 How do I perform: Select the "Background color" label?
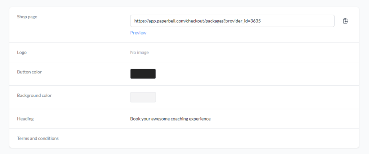pyautogui.click(x=34, y=95)
